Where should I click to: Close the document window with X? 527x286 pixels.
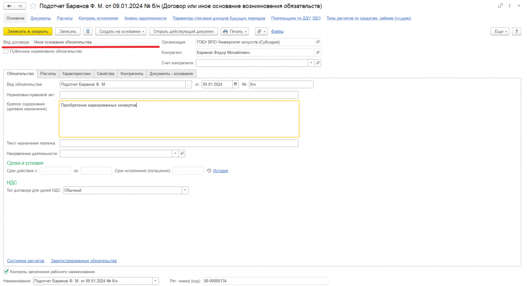(x=519, y=6)
